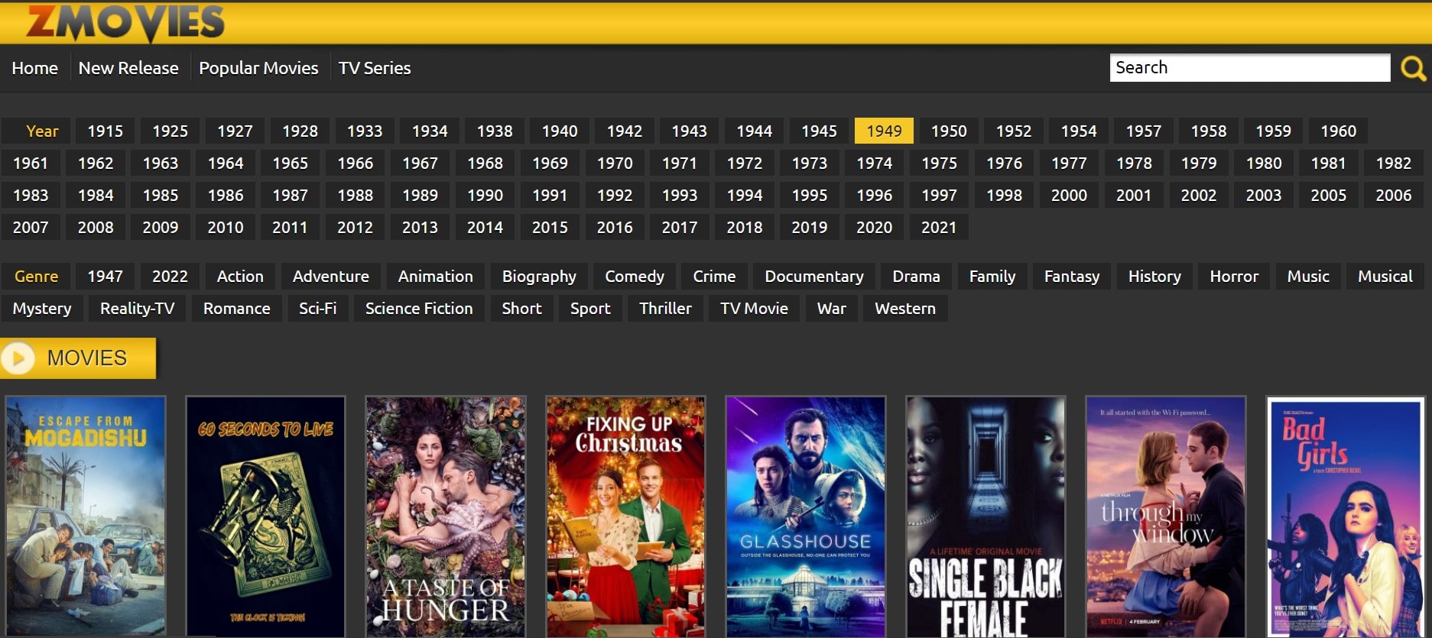This screenshot has height=638, width=1432.
Task: Choose Sport genre
Action: pyautogui.click(x=590, y=308)
